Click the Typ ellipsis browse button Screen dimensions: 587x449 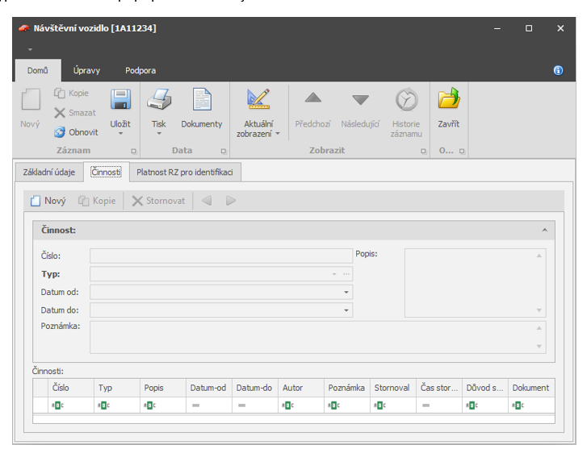click(x=346, y=274)
